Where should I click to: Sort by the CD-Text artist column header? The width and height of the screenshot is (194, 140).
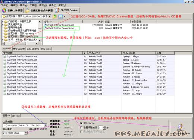[104, 53]
